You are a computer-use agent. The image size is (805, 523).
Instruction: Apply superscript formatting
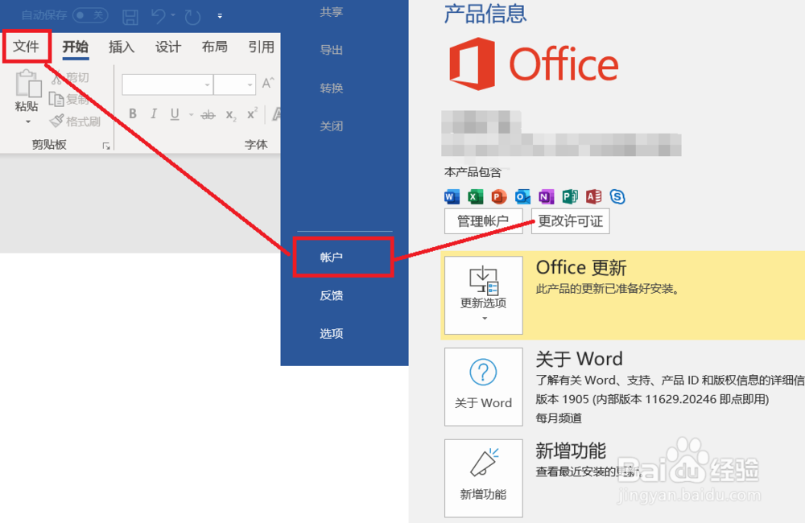coord(252,113)
